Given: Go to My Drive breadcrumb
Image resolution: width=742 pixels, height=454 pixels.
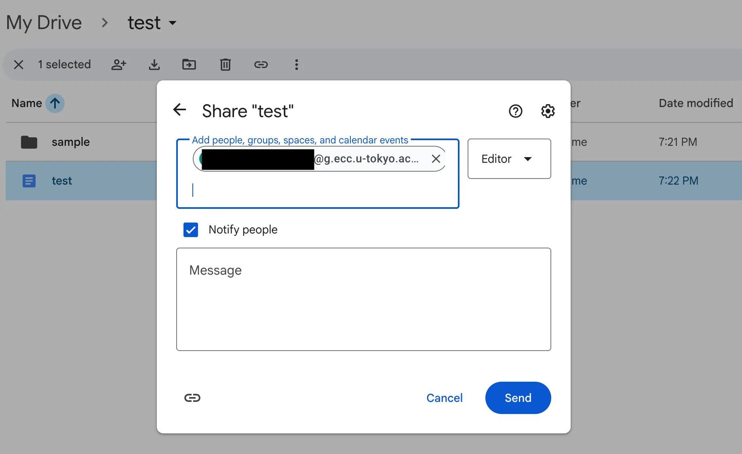Looking at the screenshot, I should point(44,23).
